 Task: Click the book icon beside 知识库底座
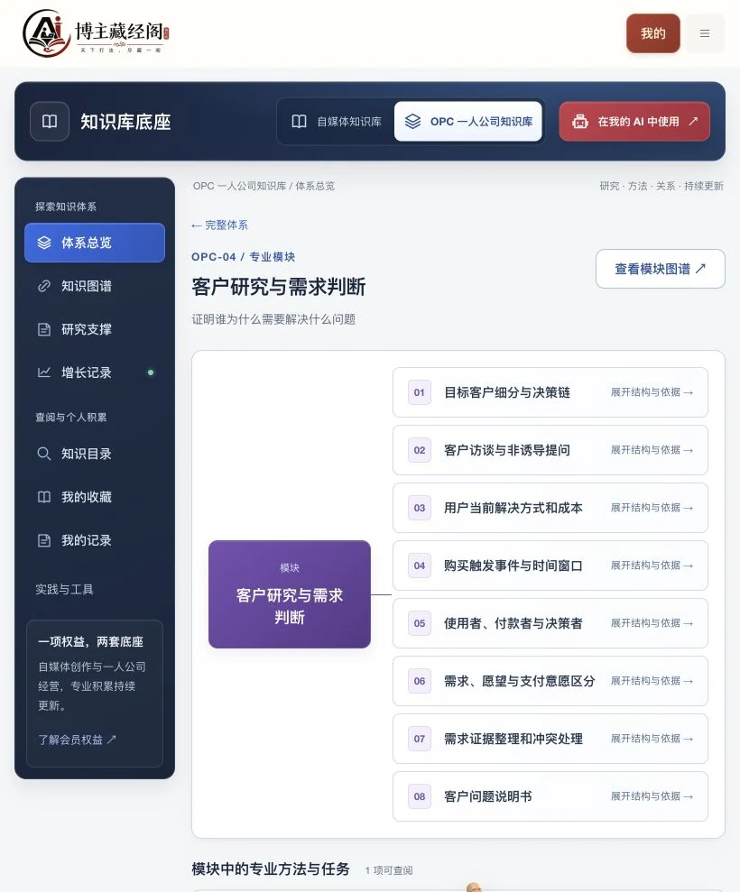coord(50,121)
